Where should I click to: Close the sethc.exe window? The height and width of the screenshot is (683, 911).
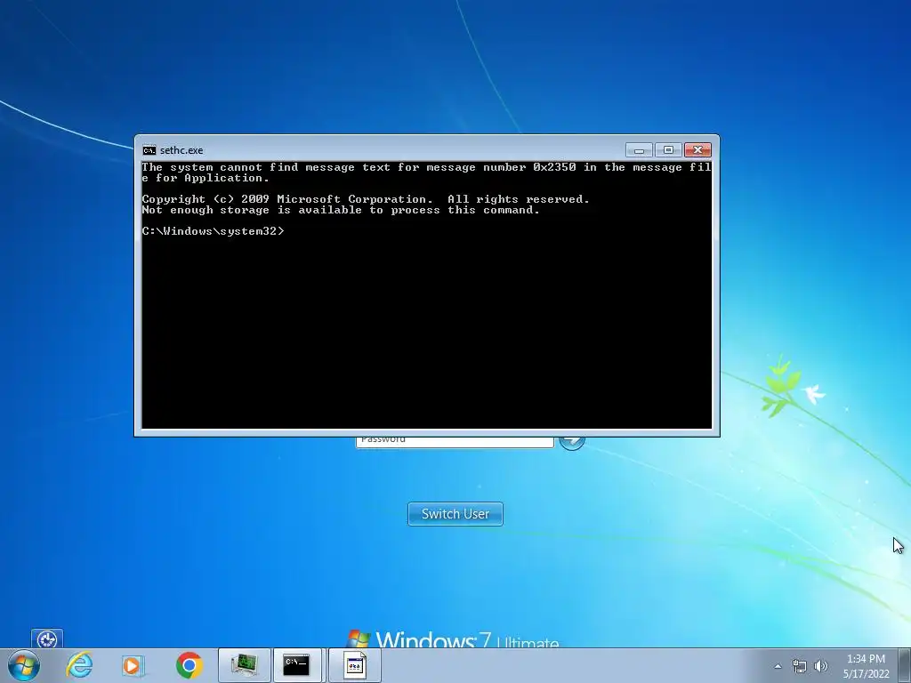click(697, 150)
